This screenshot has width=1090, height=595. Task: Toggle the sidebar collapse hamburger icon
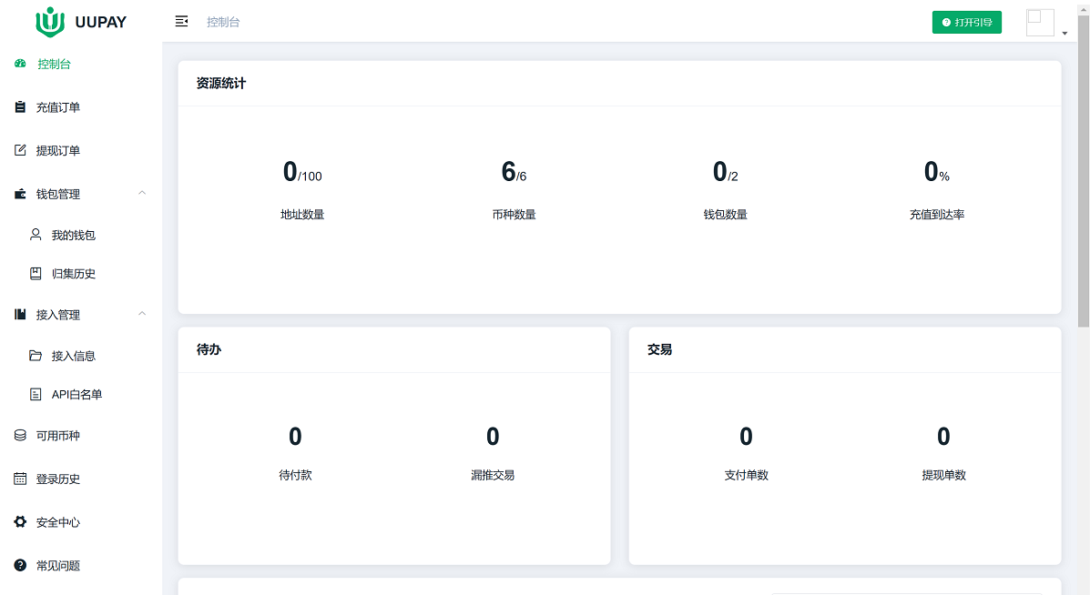click(x=181, y=22)
